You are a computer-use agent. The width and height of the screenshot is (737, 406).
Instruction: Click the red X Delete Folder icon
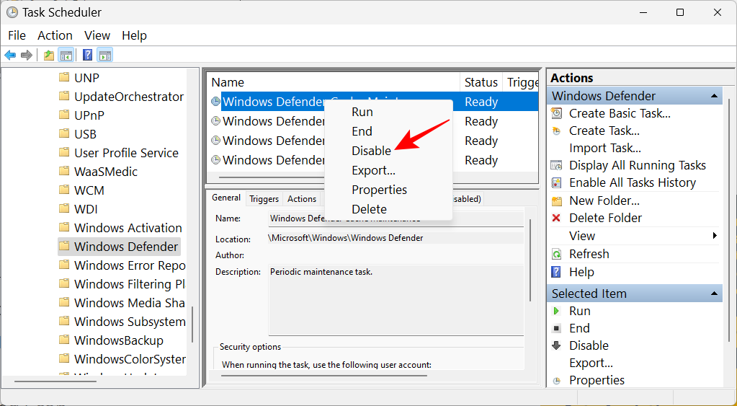pos(556,218)
